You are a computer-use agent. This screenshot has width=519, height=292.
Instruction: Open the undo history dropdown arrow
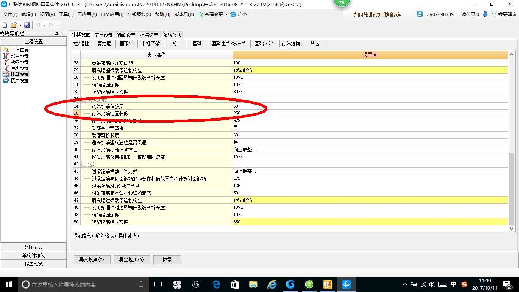click(44, 25)
